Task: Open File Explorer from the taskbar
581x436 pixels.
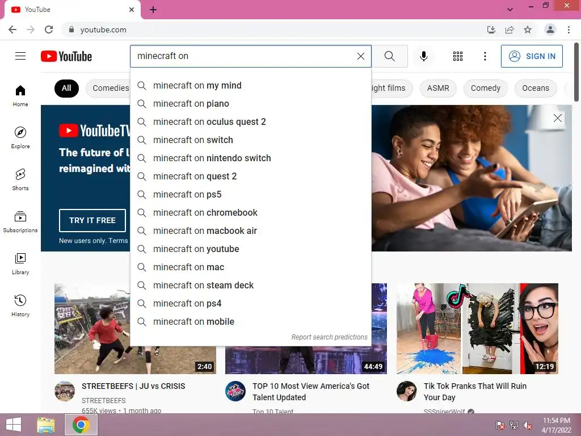Action: pyautogui.click(x=46, y=425)
